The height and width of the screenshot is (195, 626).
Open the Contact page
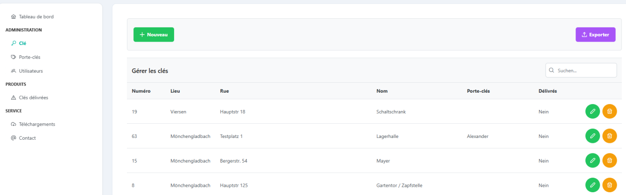point(27,138)
